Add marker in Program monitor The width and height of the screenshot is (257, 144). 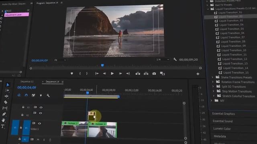pos(72,74)
